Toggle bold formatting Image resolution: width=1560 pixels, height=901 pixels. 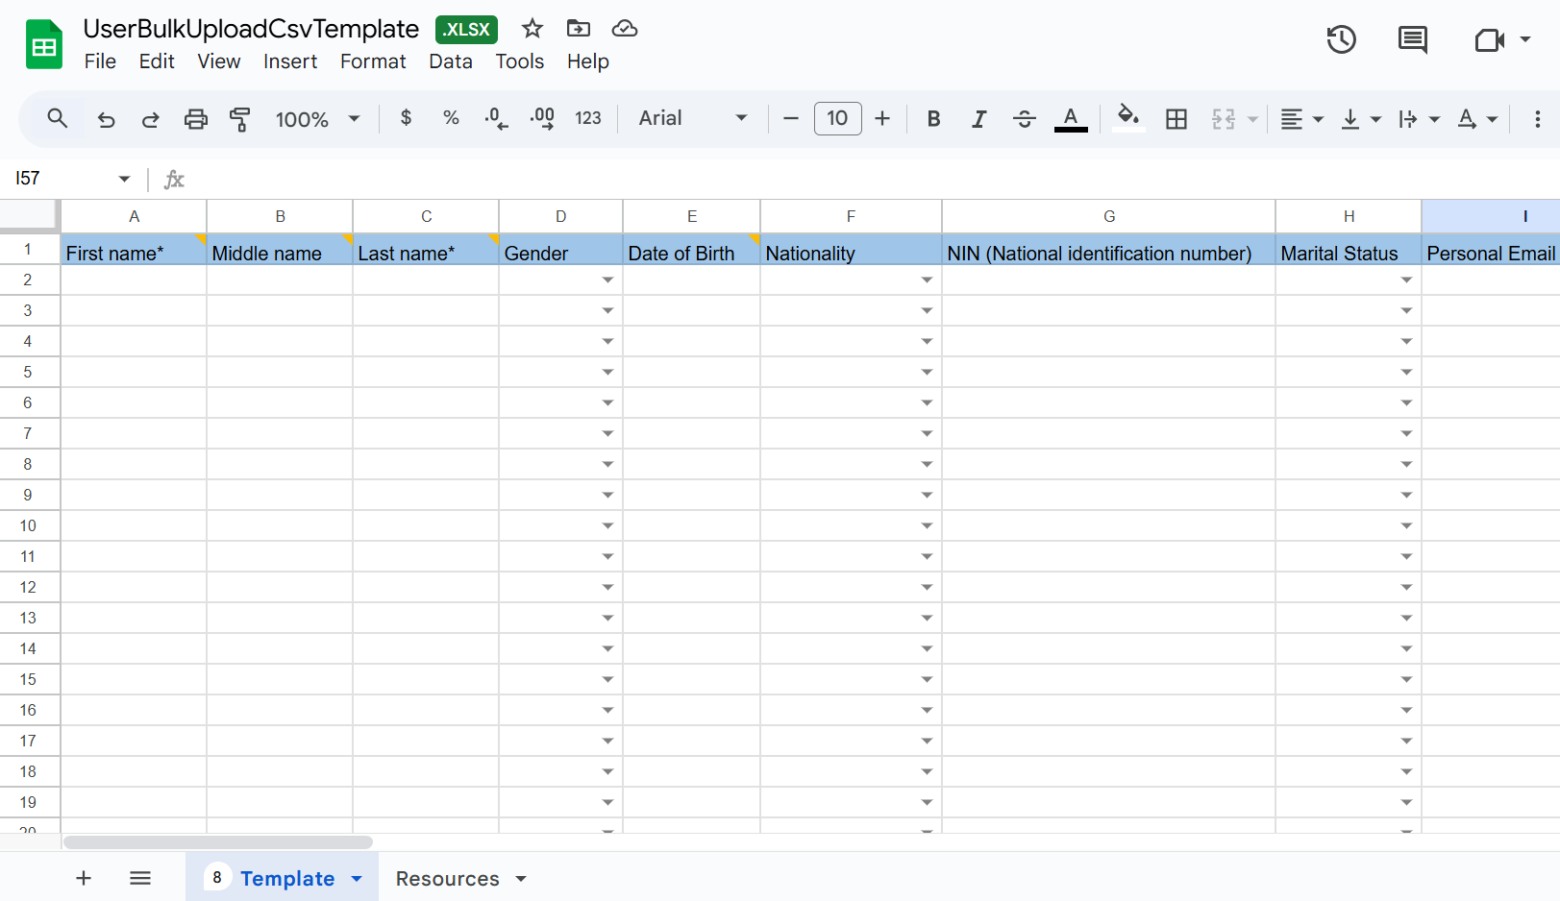(933, 118)
